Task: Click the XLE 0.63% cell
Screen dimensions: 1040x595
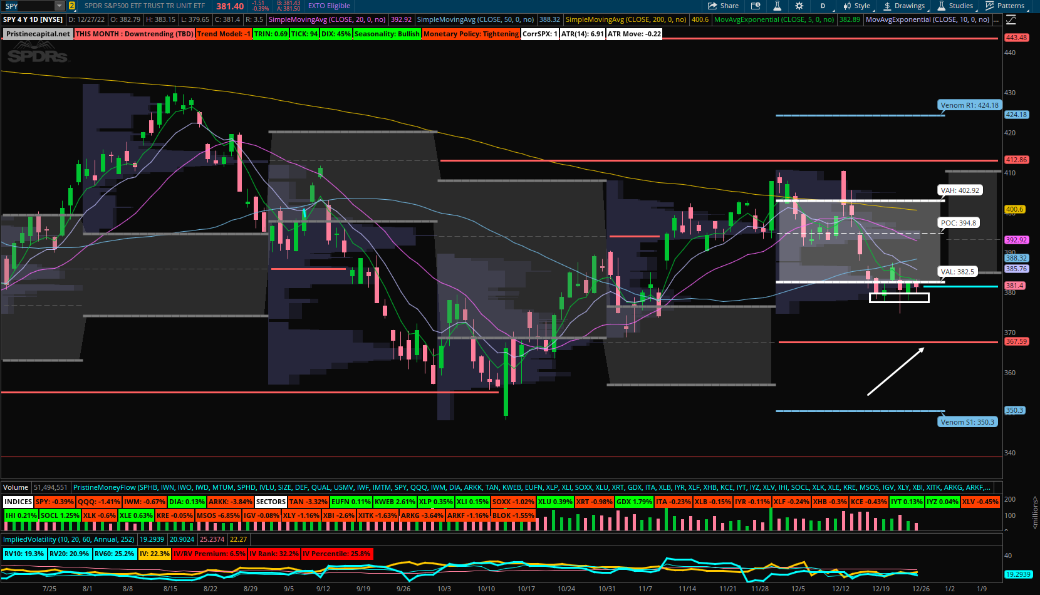Action: pos(136,515)
